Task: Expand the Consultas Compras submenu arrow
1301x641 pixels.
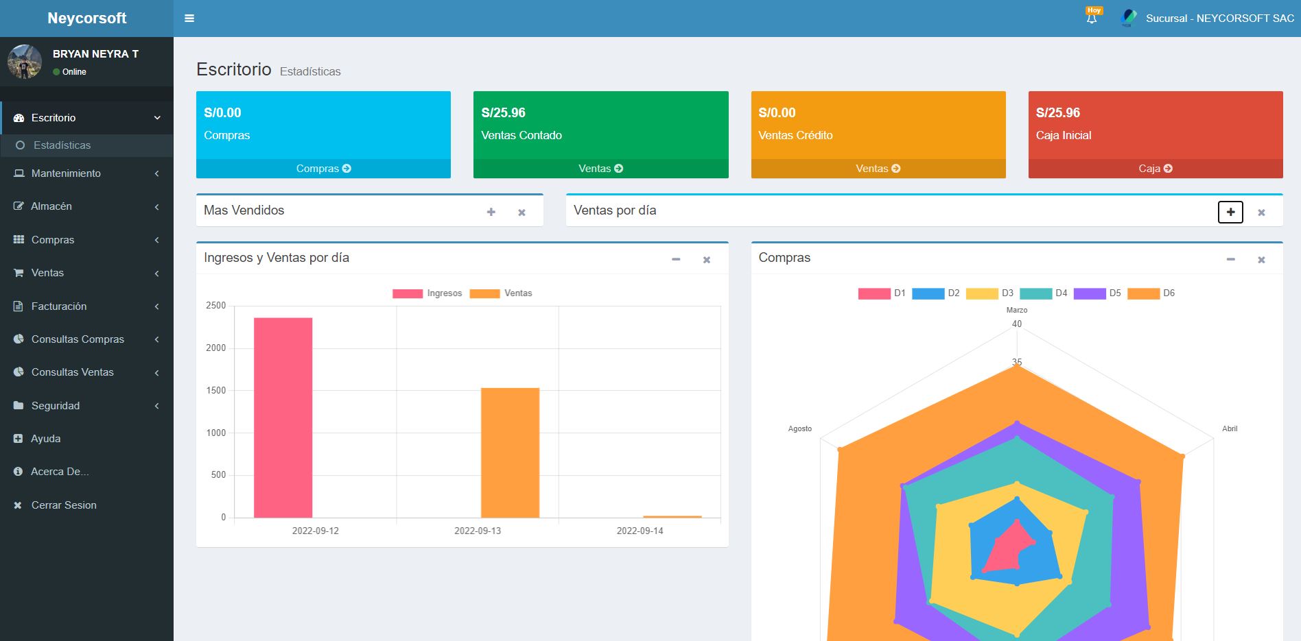Action: click(x=157, y=339)
